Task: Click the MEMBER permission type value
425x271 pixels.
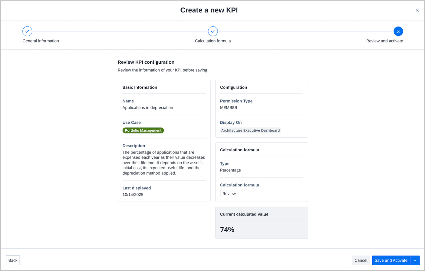Action: 229,108
